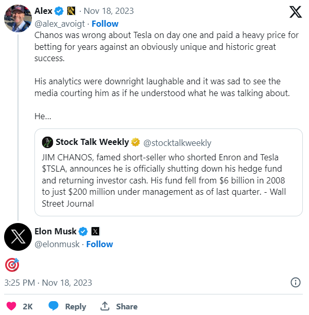The image size is (309, 315).
Task: Click the Stock Talk Weekly avatar icon
Action: point(47,142)
